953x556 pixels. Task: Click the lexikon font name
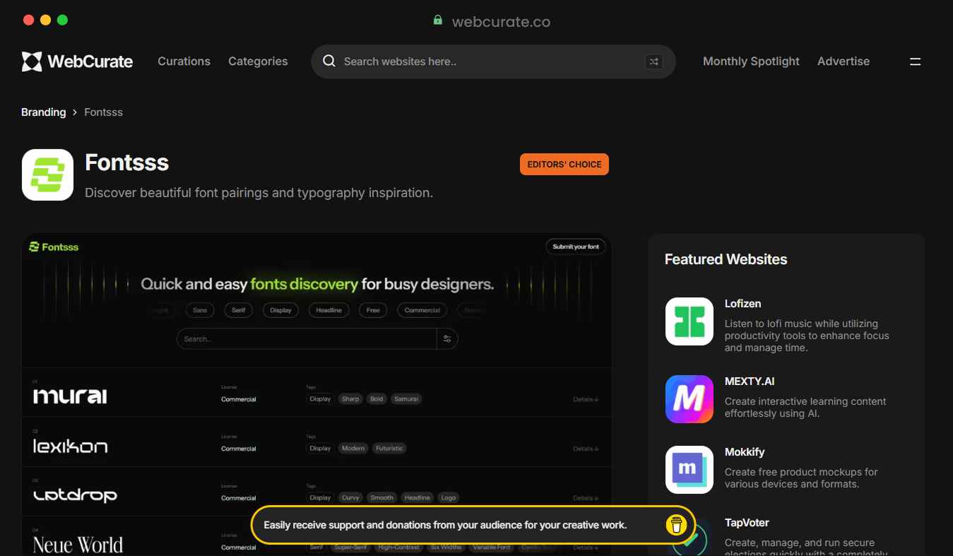point(70,446)
